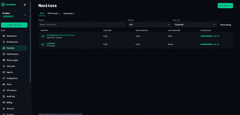The height and width of the screenshot is (115, 240).
Task: Open API tokens in the sidebar
Action: click(14, 90)
